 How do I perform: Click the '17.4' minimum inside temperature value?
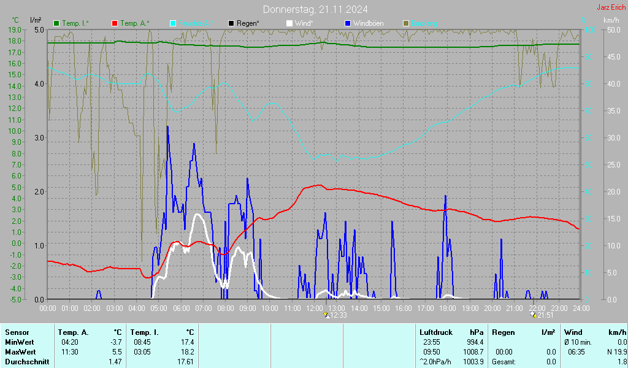coord(188,342)
